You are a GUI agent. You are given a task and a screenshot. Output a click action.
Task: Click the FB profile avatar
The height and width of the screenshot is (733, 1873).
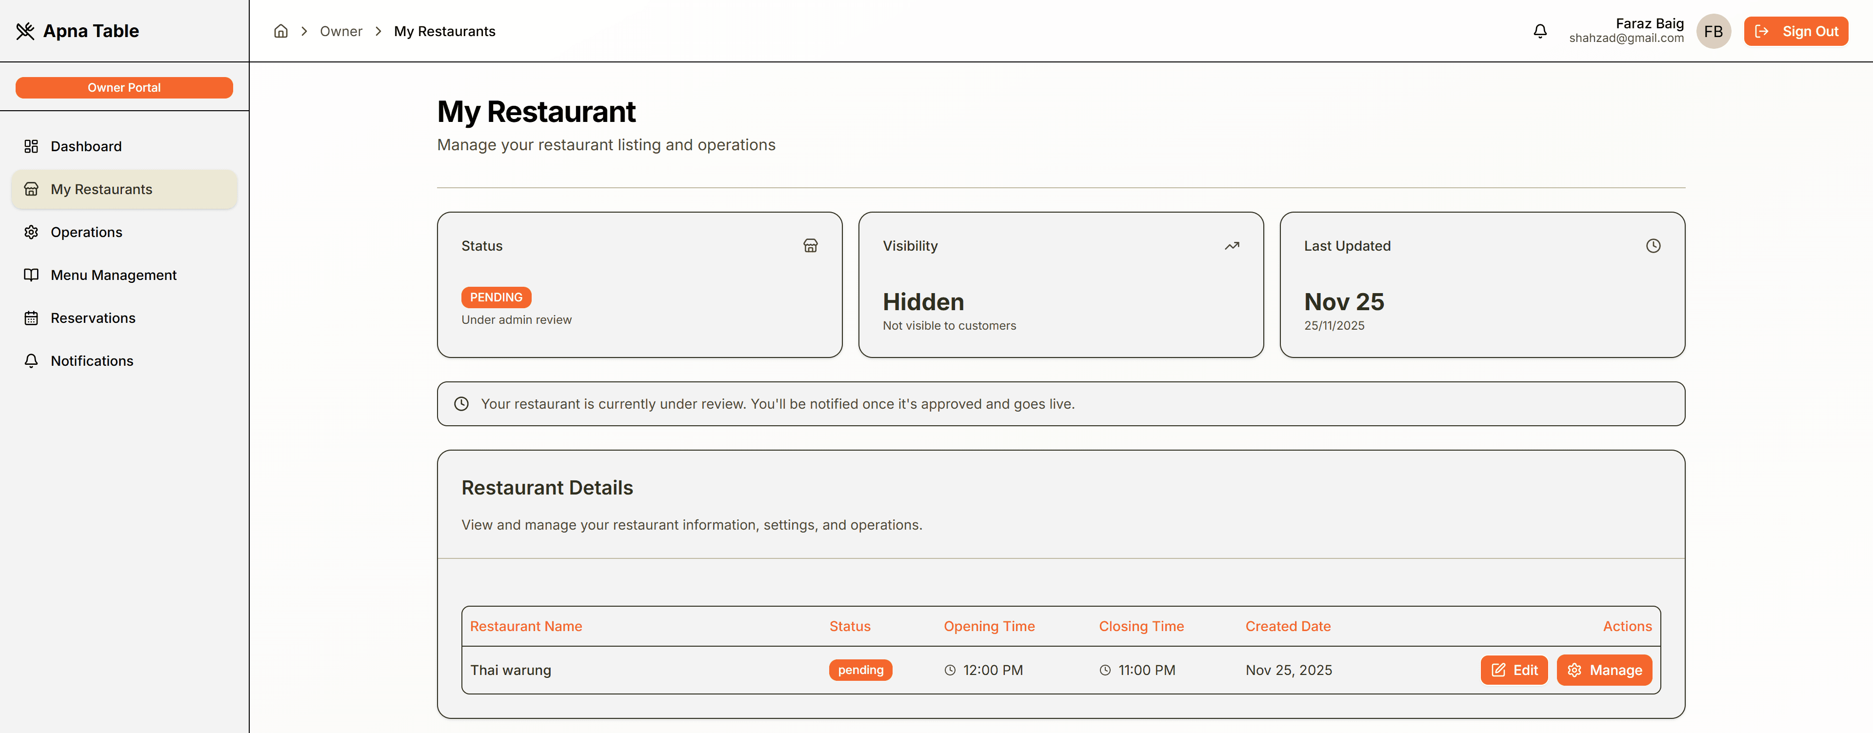[1714, 31]
